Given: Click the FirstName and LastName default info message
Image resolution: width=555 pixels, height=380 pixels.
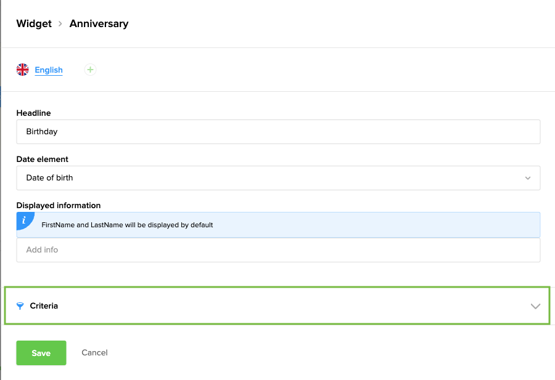Looking at the screenshot, I should (127, 225).
